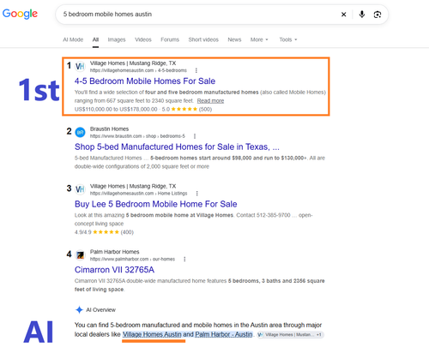Click the villagehomesaustin.com Home Listings URL
This screenshot has width=429, height=347.
tap(139, 194)
